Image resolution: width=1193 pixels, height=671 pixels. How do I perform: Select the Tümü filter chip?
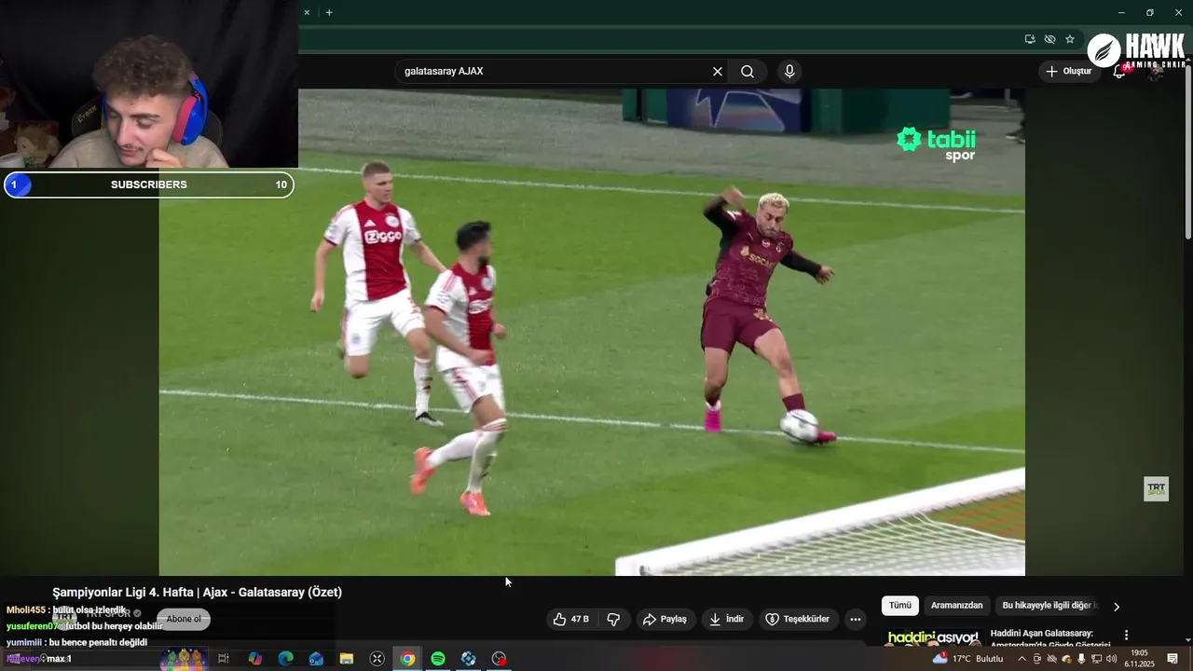click(x=900, y=606)
